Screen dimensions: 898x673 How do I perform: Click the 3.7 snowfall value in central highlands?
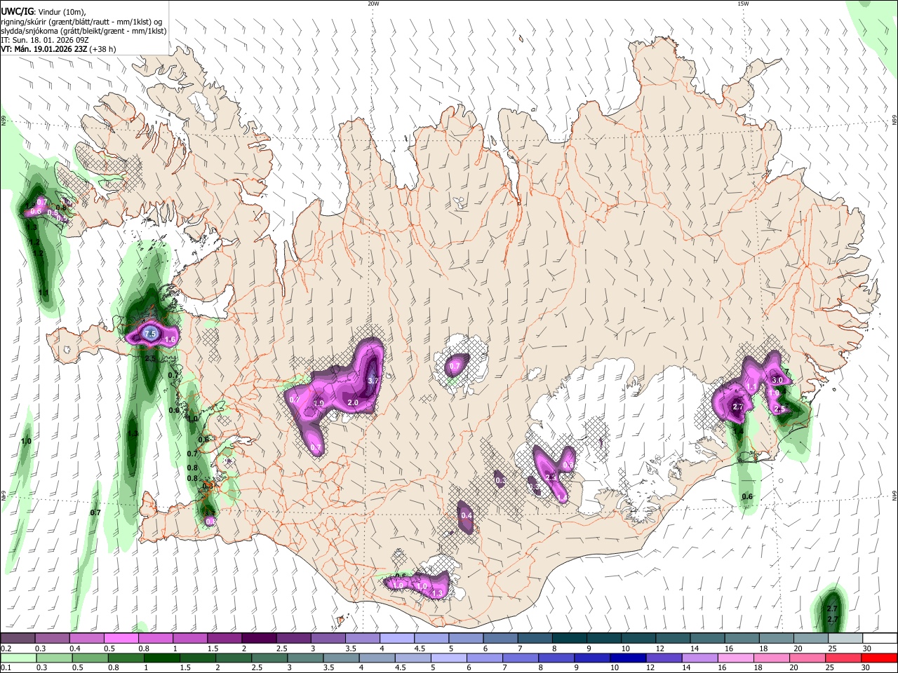[373, 381]
